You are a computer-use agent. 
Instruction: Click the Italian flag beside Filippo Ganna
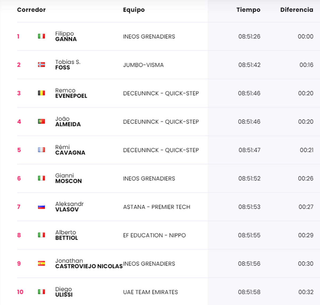point(41,36)
